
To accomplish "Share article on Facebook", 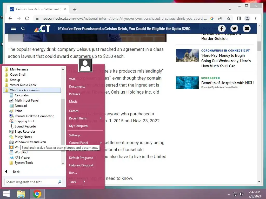I will point(222,29).
